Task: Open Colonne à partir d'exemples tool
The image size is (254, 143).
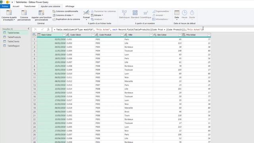Action: click(x=9, y=15)
